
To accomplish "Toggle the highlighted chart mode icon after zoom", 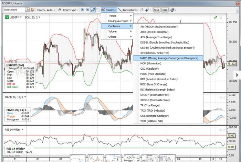I will 93,10.
